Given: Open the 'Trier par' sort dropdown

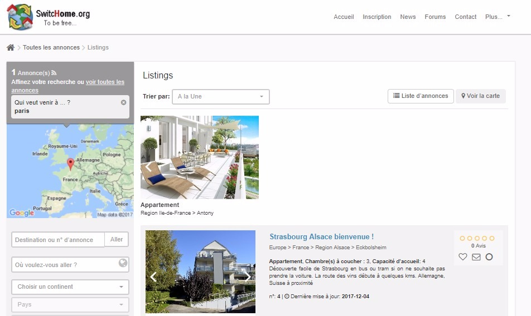Looking at the screenshot, I should click(x=220, y=97).
